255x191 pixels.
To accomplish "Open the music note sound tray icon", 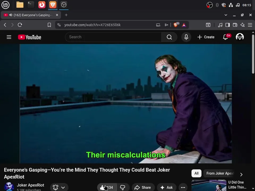I will (237, 5).
